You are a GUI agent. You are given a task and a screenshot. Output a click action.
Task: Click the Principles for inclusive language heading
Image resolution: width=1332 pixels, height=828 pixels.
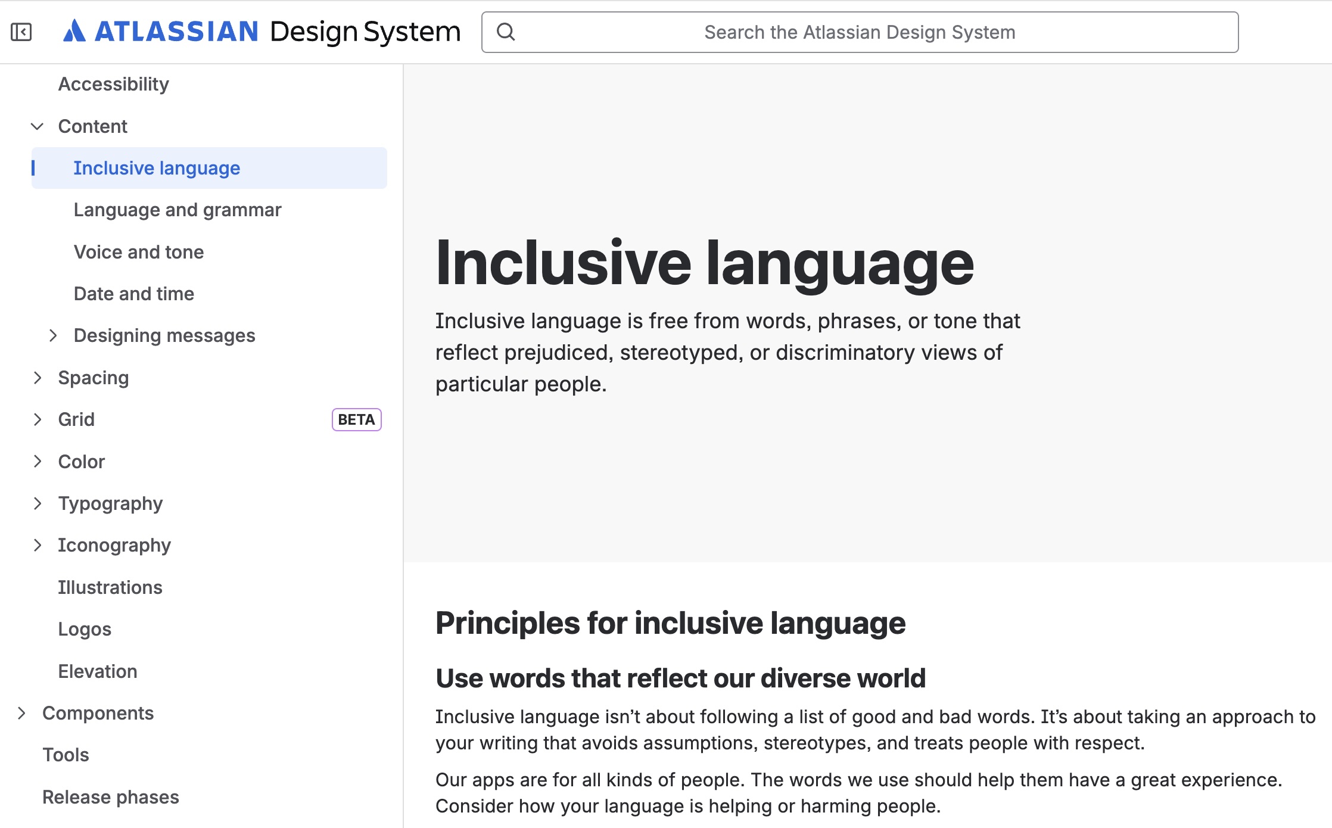(x=670, y=623)
